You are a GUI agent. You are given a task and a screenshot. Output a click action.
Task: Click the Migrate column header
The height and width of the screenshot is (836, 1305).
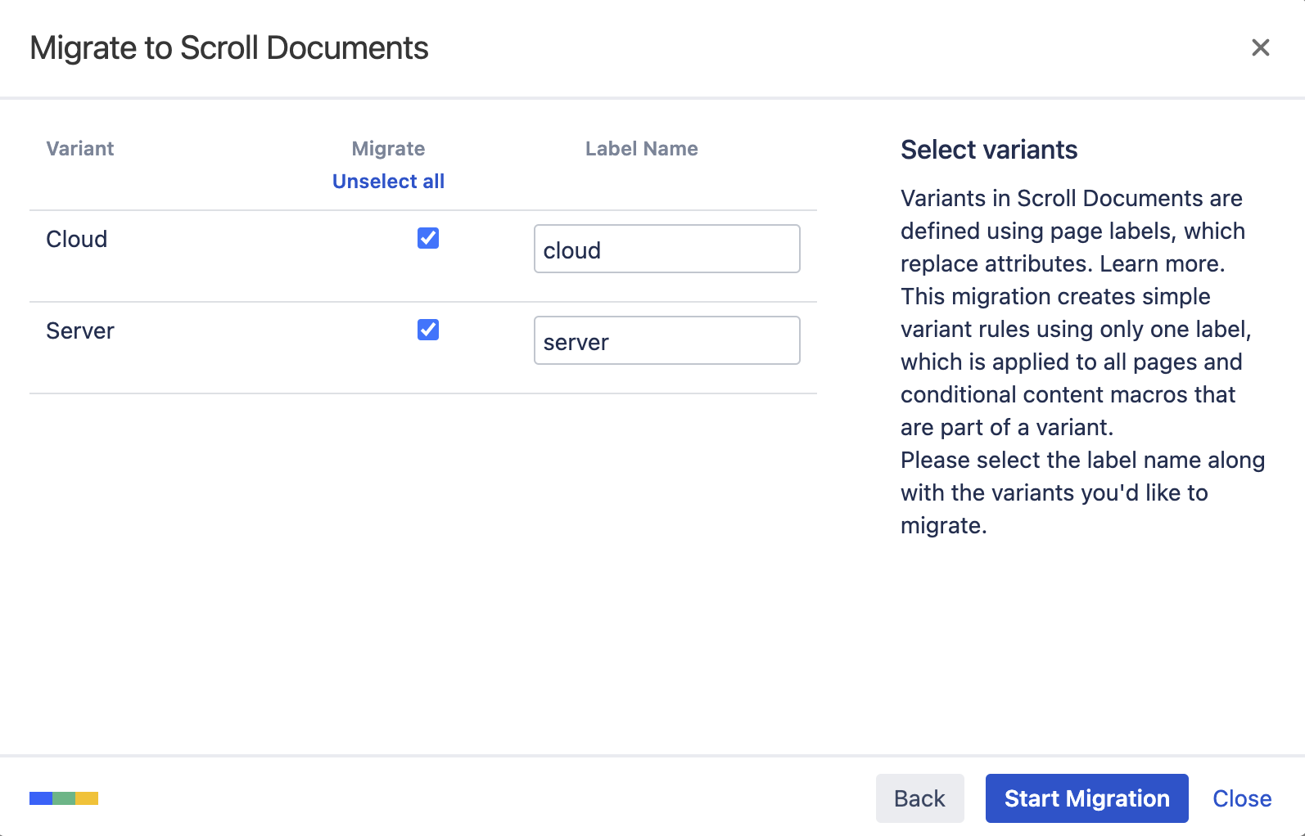click(x=388, y=149)
